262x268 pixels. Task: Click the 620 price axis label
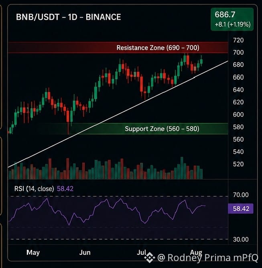point(238,102)
